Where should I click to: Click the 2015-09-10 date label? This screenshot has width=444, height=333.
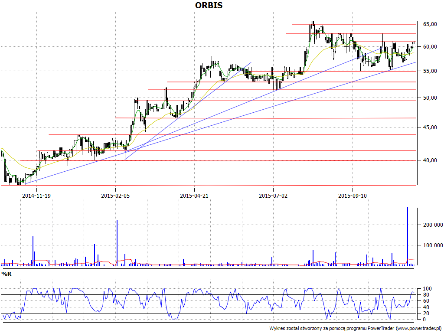(352, 196)
